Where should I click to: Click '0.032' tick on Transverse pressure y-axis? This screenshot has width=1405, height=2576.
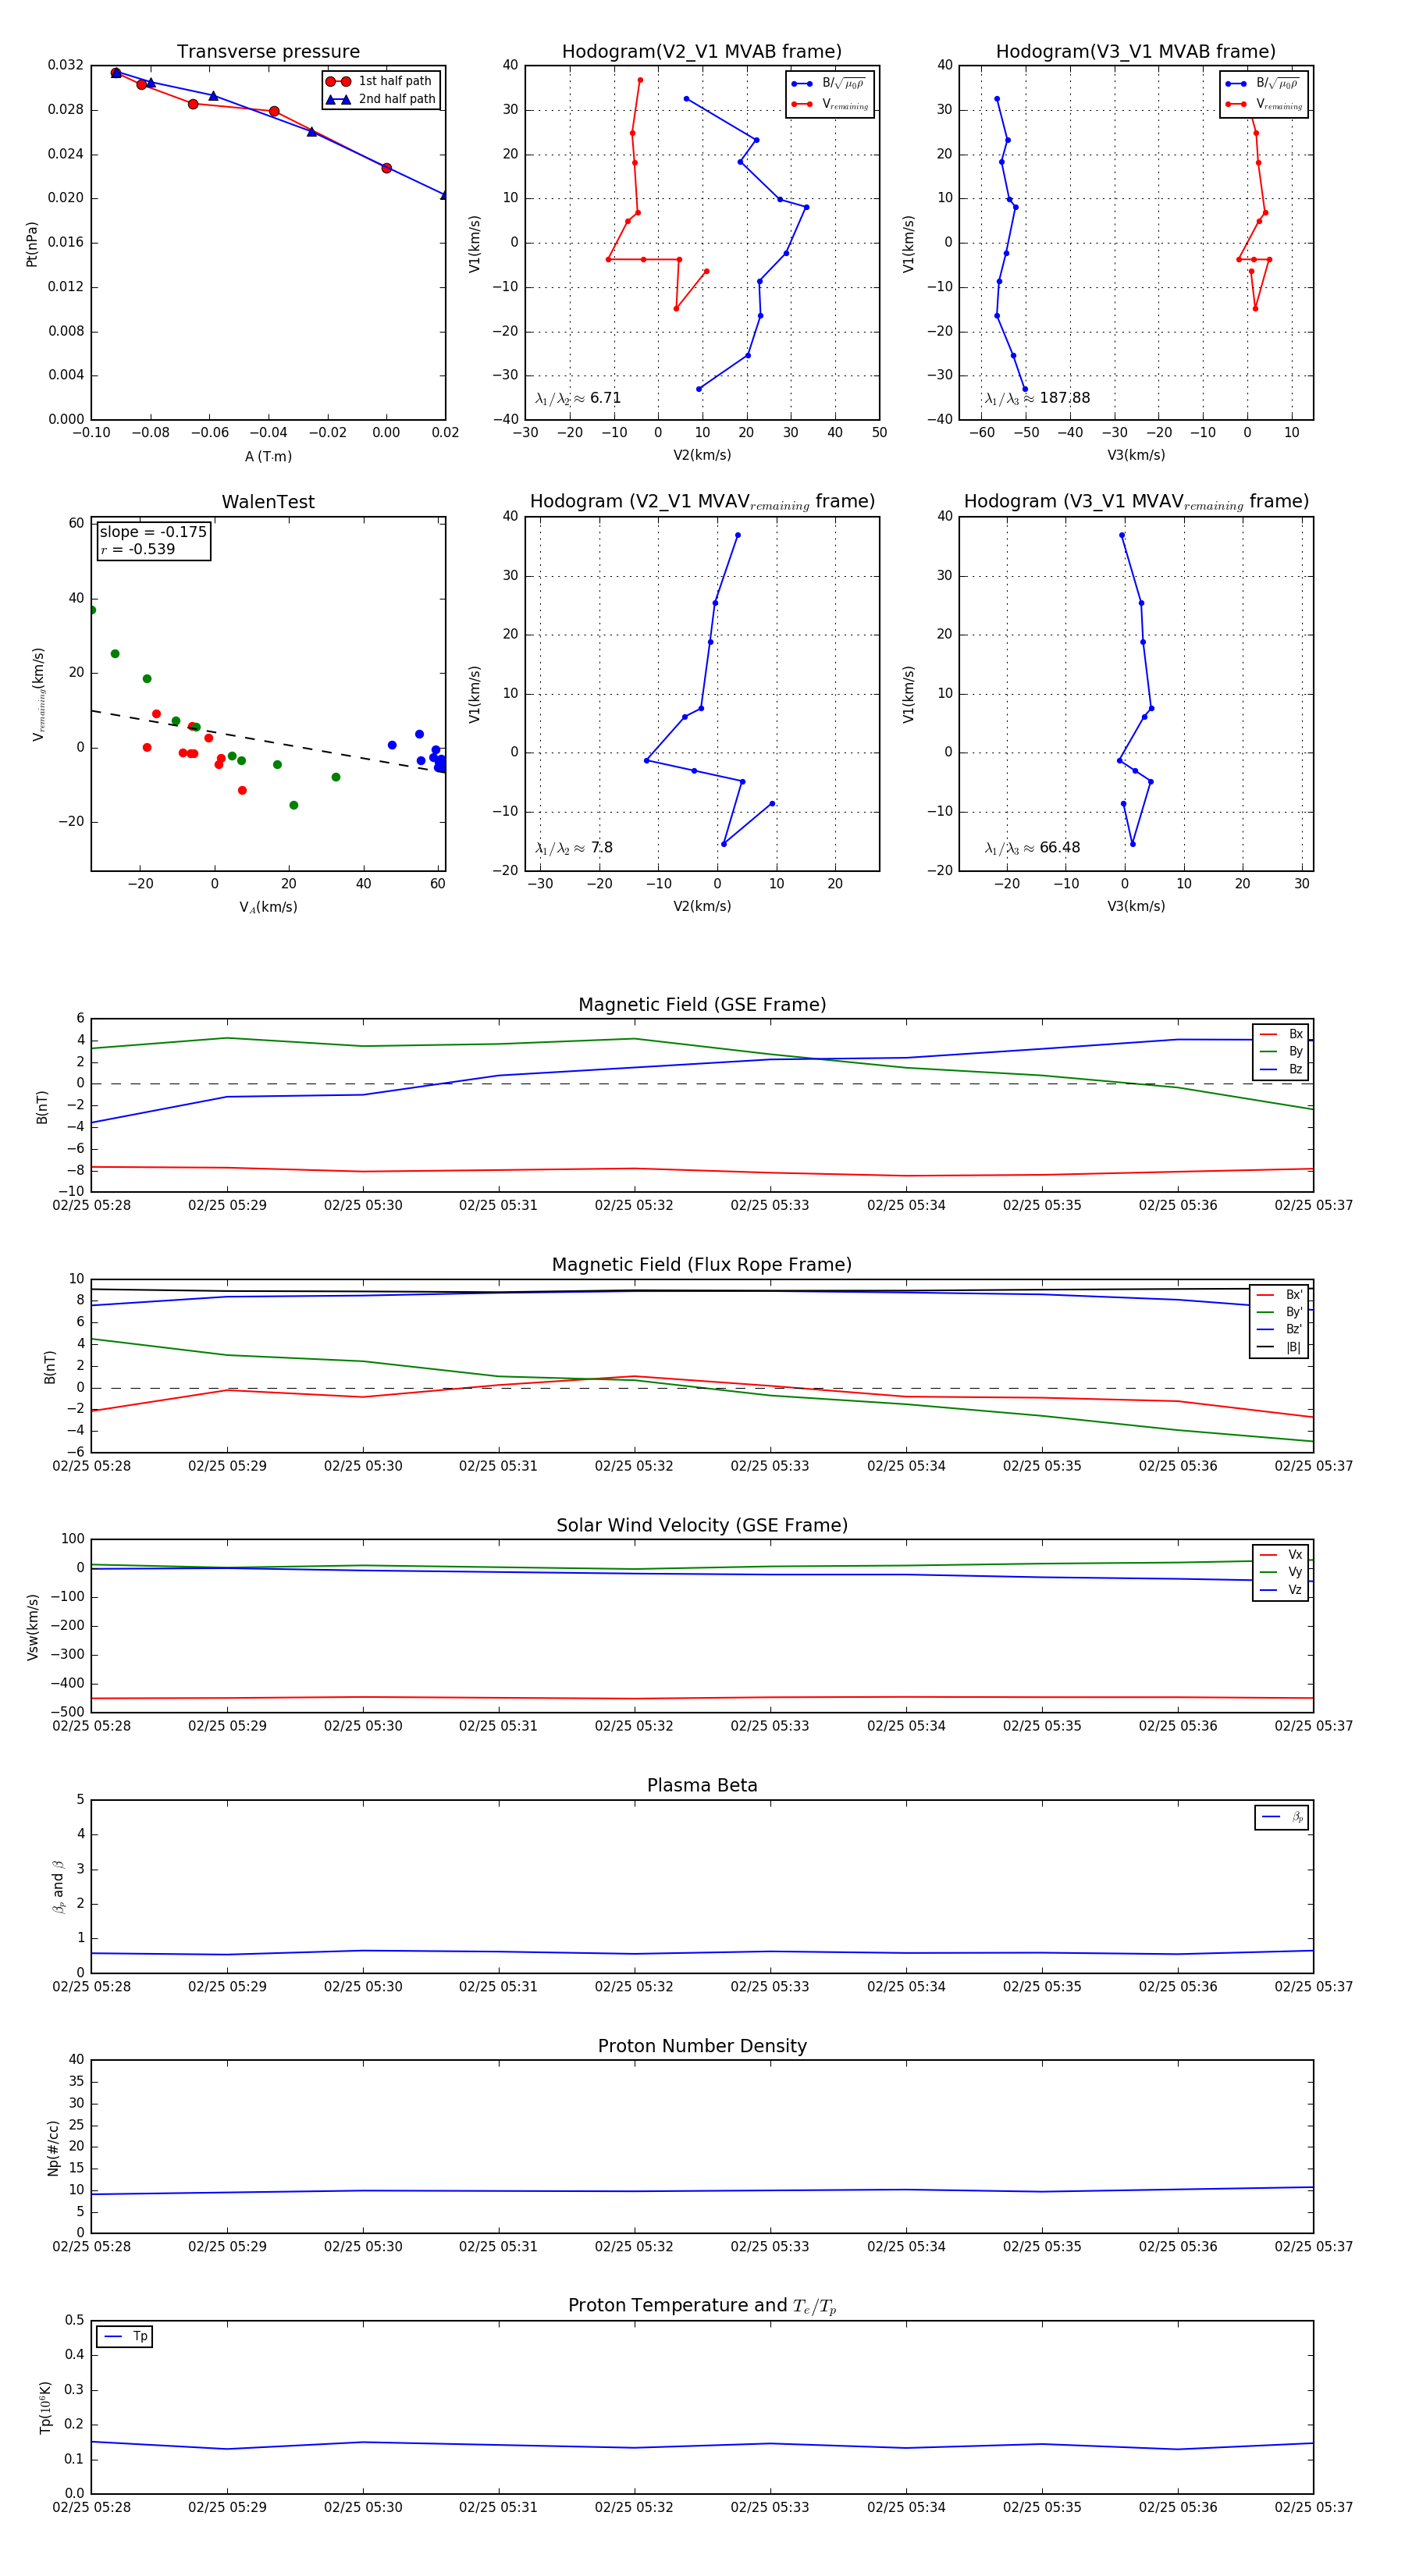[x=65, y=66]
